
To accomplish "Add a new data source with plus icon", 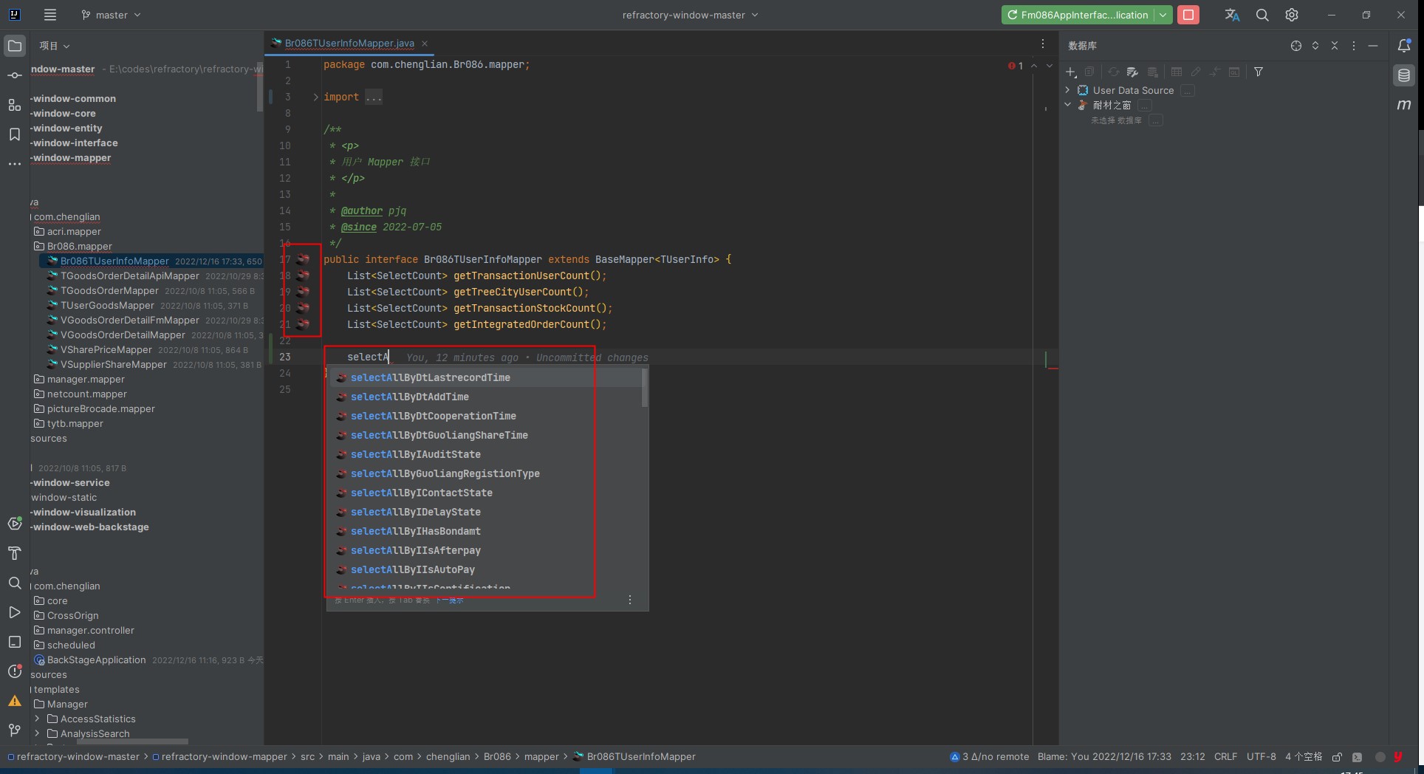I will point(1071,72).
